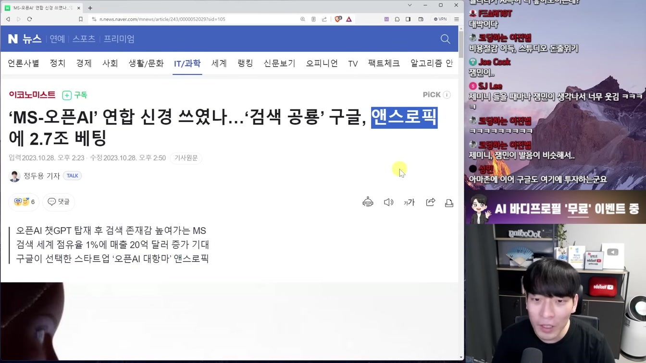Viewport: 646px width, 363px height.
Task: Select the 사회 menu tab
Action: pyautogui.click(x=110, y=63)
